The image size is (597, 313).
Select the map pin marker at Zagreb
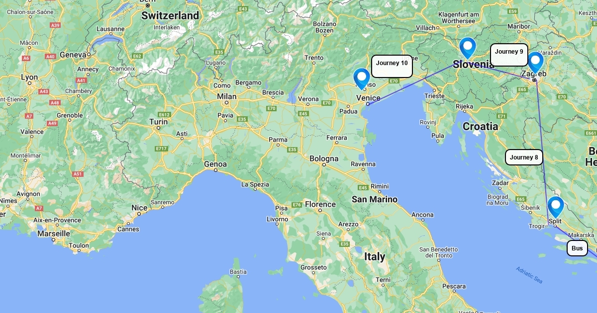pyautogui.click(x=535, y=63)
